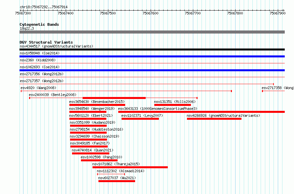Click the esv4920 (Wang2008) label
This screenshot has width=294, height=194.
[x=38, y=88]
